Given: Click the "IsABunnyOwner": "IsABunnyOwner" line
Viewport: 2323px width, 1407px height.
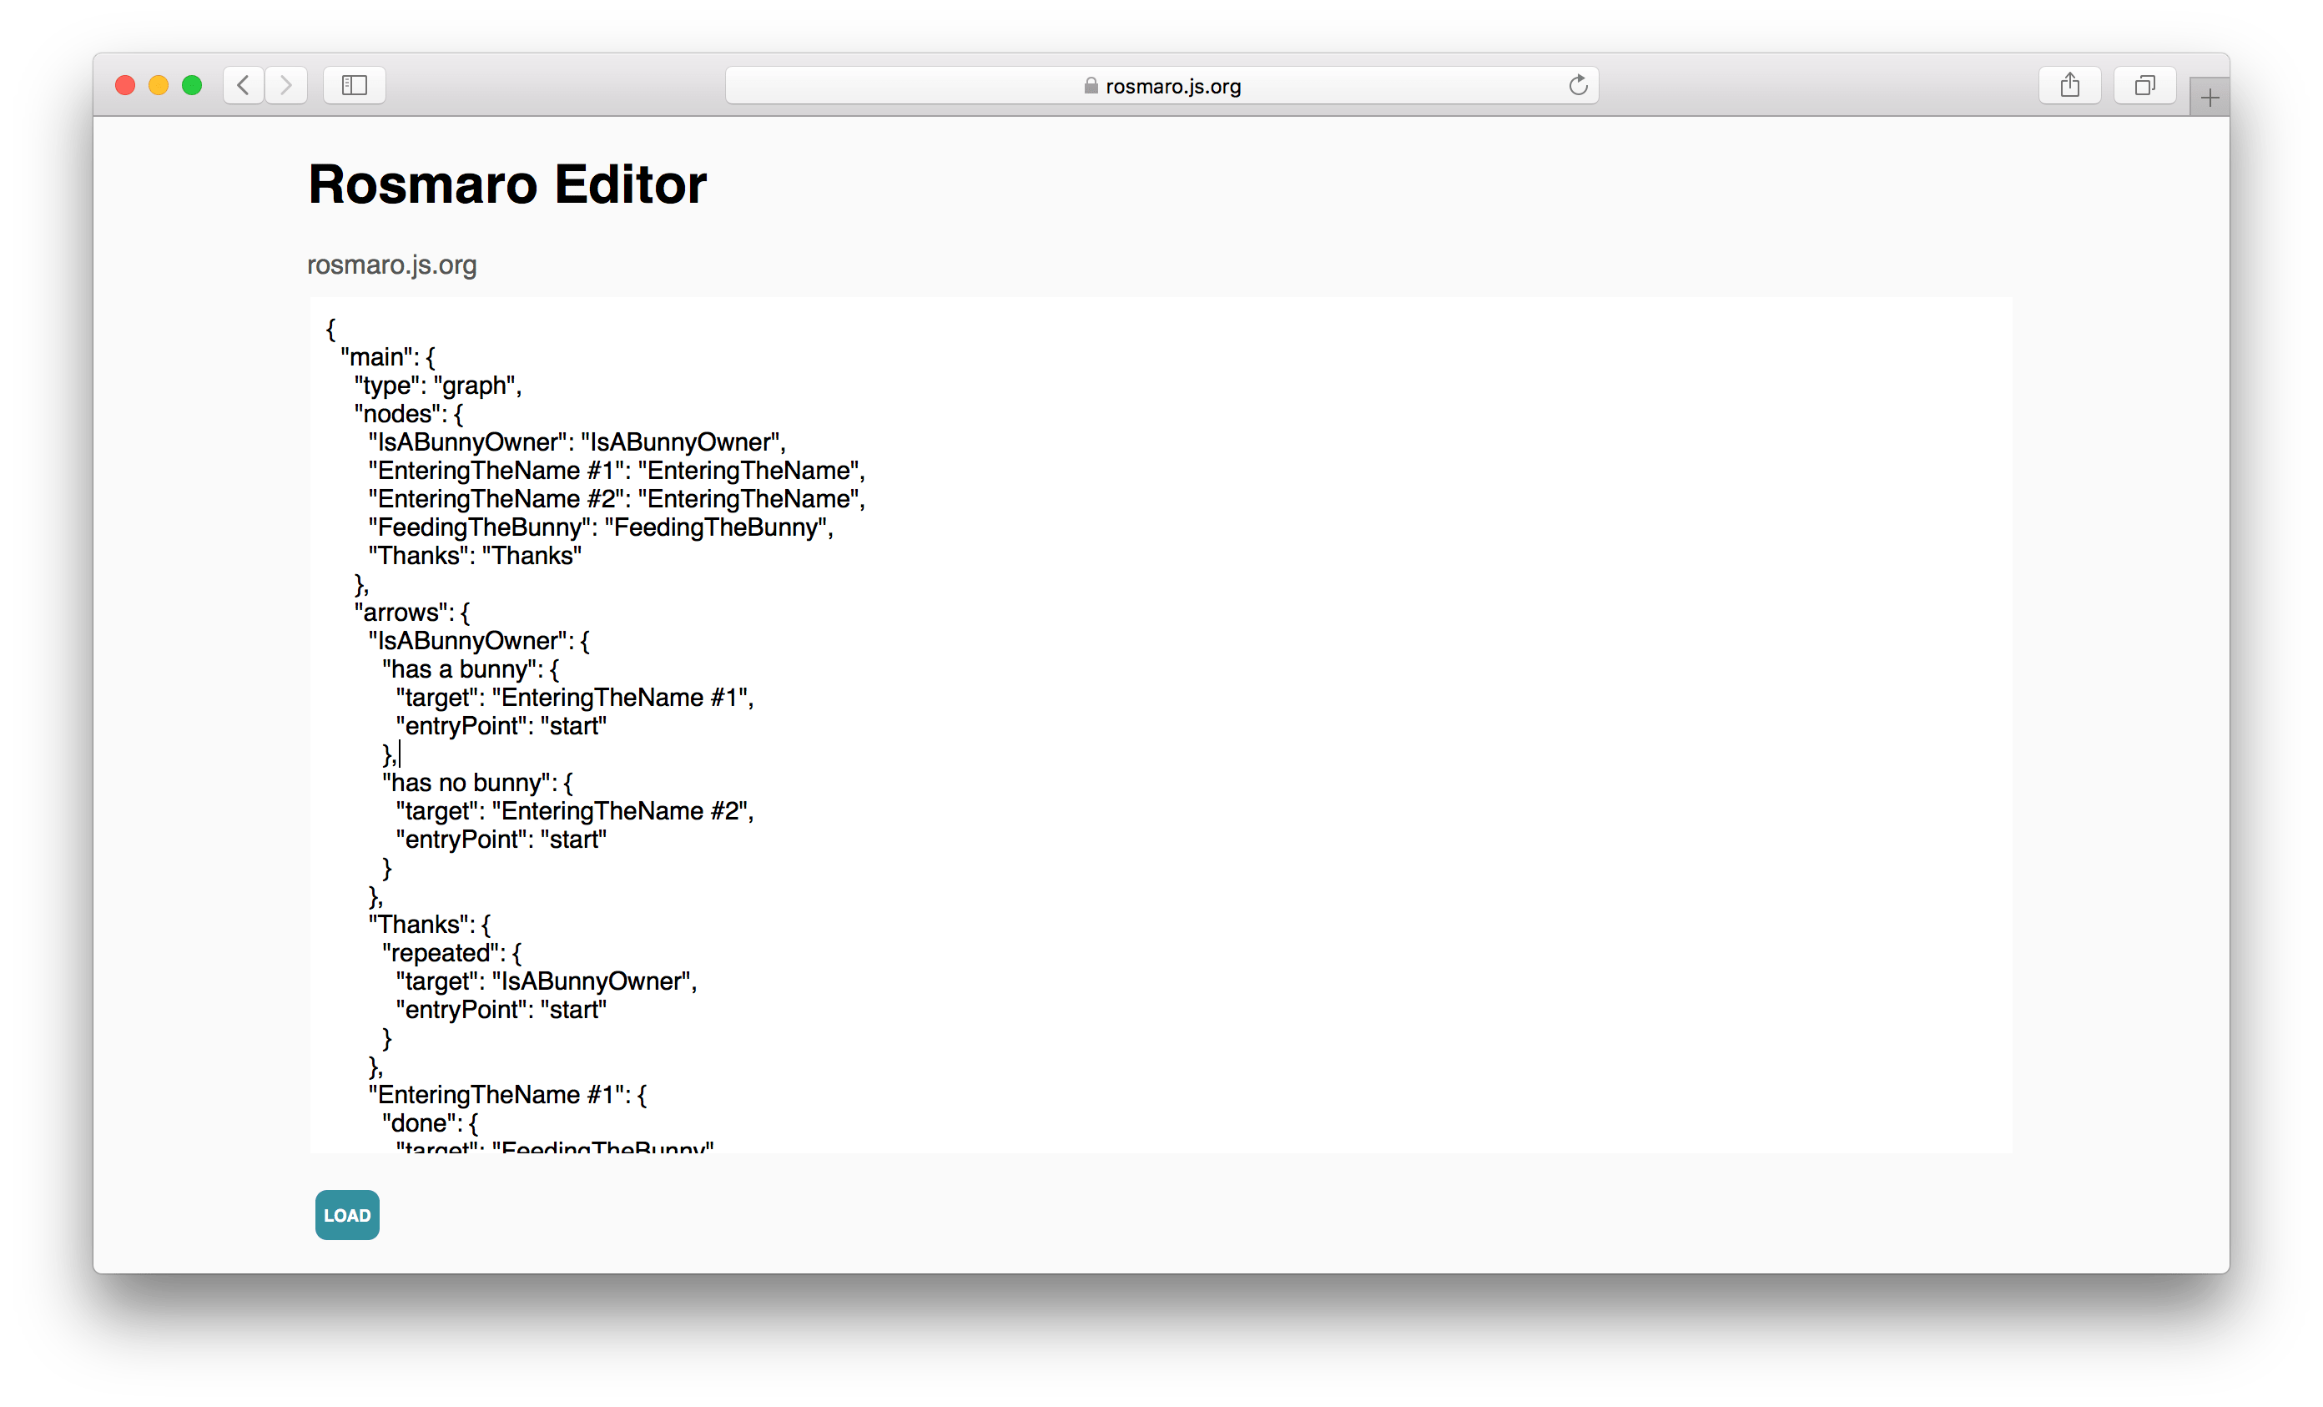Looking at the screenshot, I should click(x=577, y=442).
